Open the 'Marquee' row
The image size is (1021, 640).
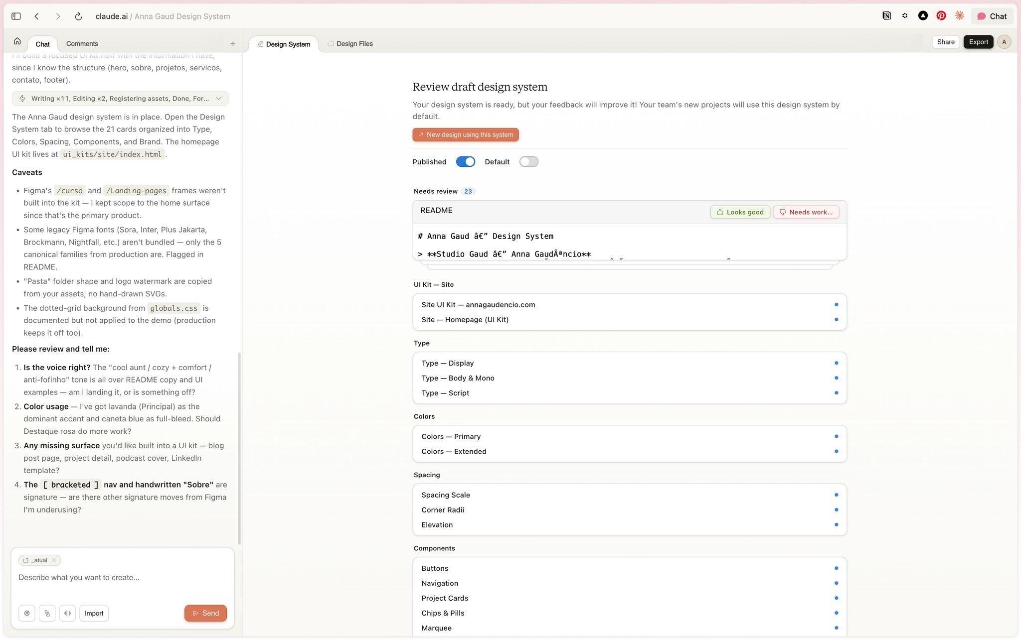pyautogui.click(x=629, y=628)
